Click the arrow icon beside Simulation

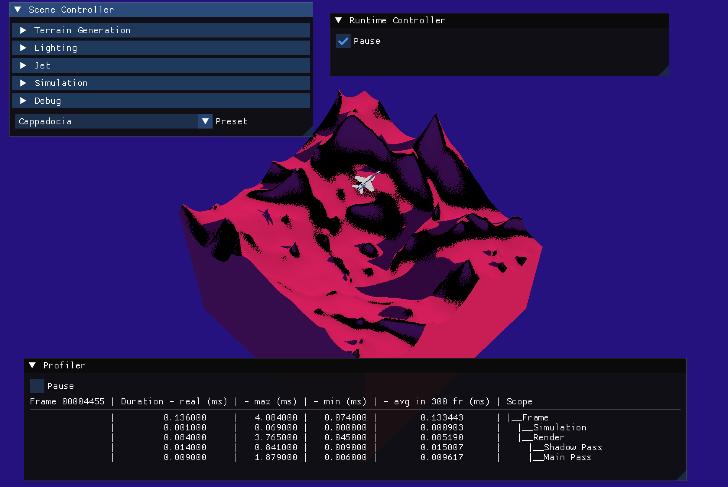[23, 83]
